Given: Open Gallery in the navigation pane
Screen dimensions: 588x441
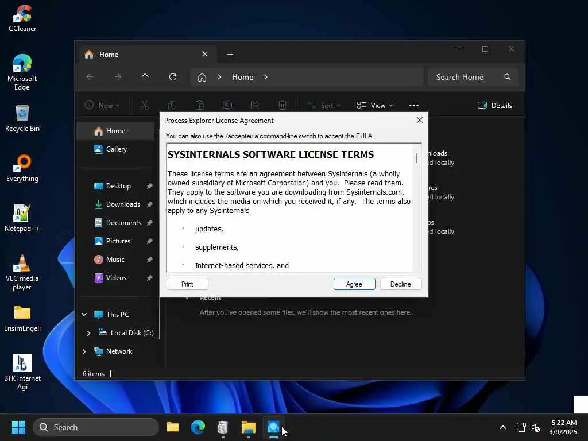Looking at the screenshot, I should (115, 149).
